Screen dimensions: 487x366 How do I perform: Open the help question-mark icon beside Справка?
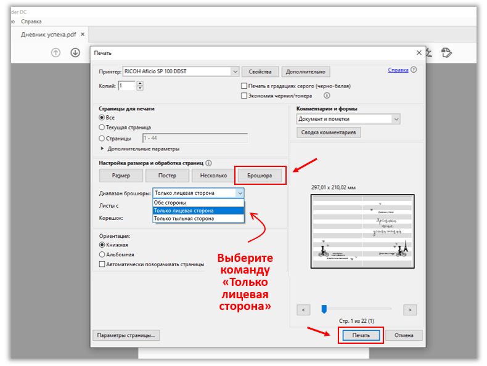pyautogui.click(x=414, y=70)
